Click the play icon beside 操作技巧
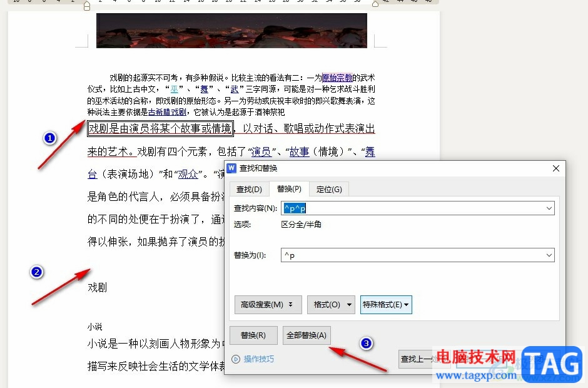 click(235, 359)
